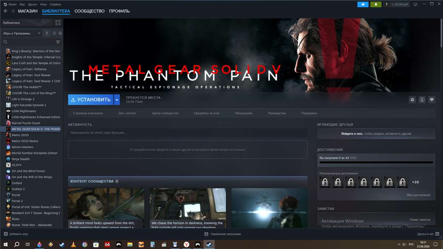The height and width of the screenshot is (249, 443).
Task: Open VLC from the taskbar
Action: point(73,244)
